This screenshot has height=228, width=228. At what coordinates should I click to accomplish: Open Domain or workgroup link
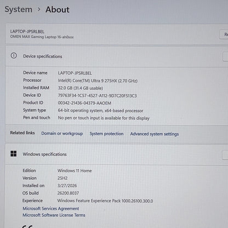tap(62, 134)
